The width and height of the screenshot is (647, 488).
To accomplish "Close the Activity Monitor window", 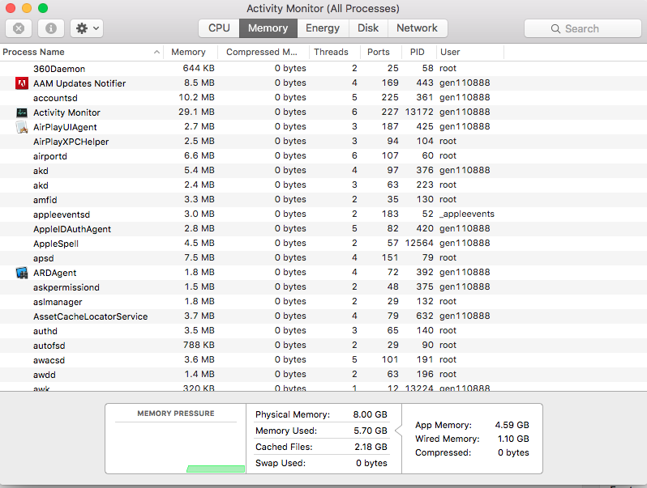I will tap(11, 8).
